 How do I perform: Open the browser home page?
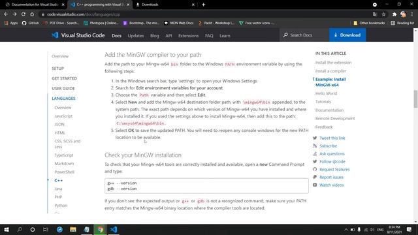pyautogui.click(x=32, y=14)
